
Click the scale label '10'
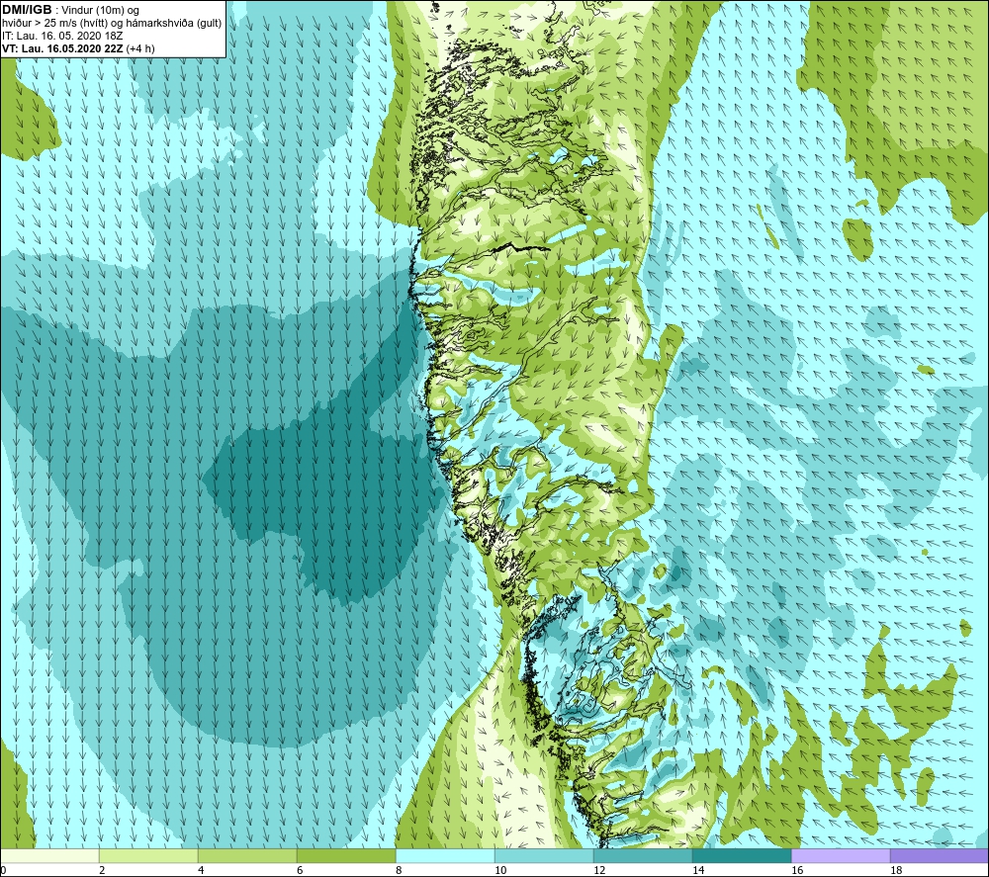click(500, 870)
